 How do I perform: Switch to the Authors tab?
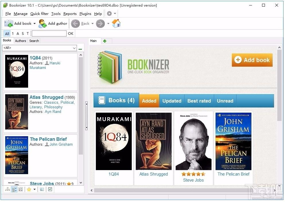[21, 41]
